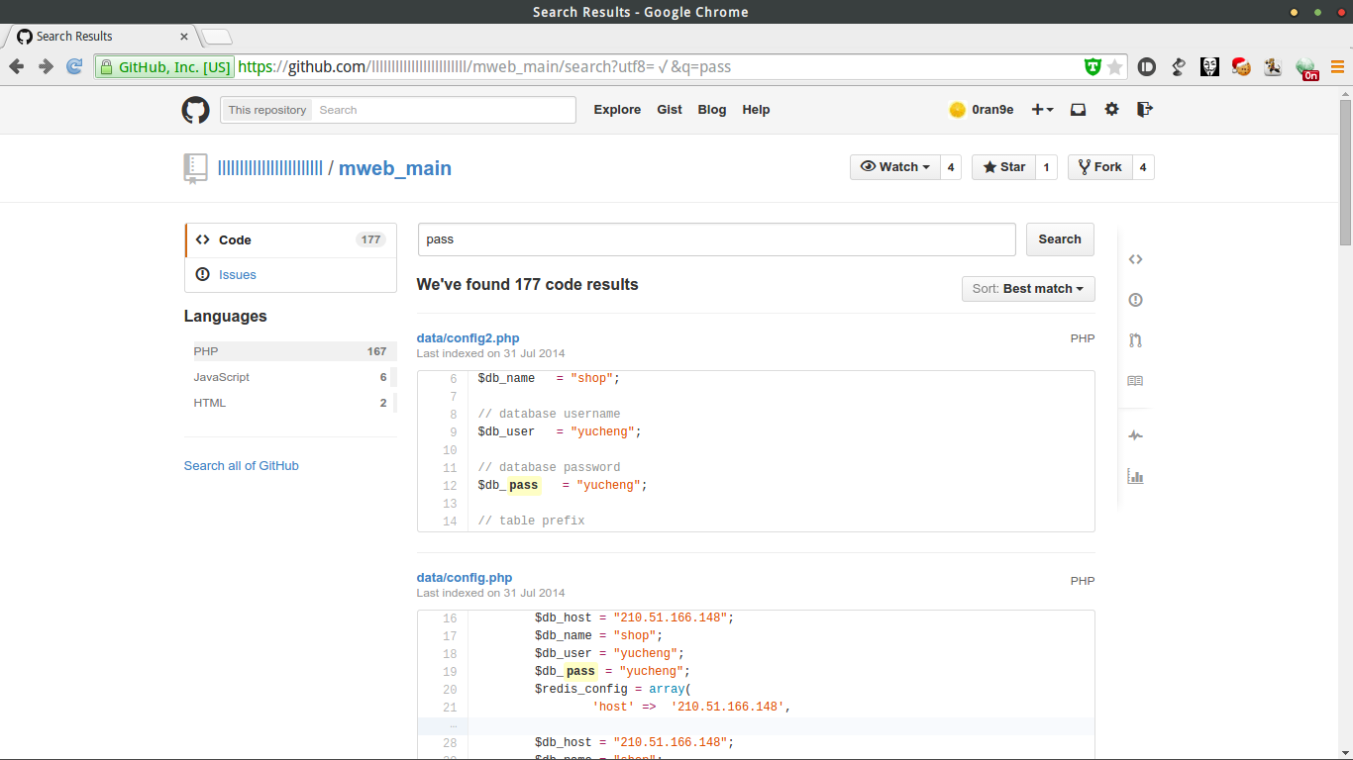Open the Watch dropdown button
The width and height of the screenshot is (1353, 760).
click(895, 167)
